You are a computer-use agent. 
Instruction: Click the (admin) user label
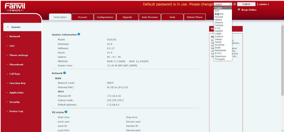263,4
